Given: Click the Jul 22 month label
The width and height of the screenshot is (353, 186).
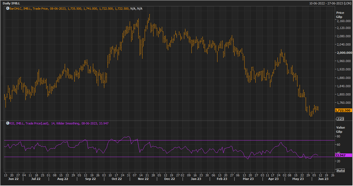Looking at the screenshot, I should (x=36, y=179).
